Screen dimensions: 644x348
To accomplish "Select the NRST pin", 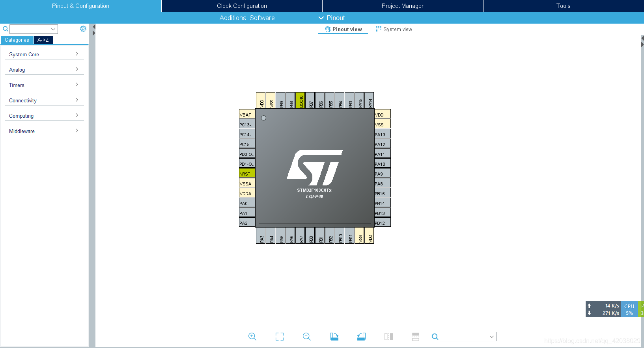I will [247, 173].
